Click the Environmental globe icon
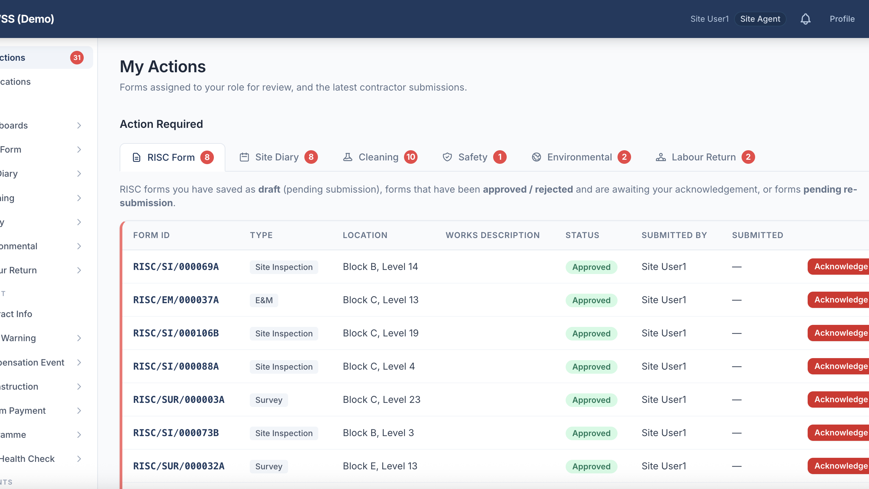869x489 pixels. [537, 157]
